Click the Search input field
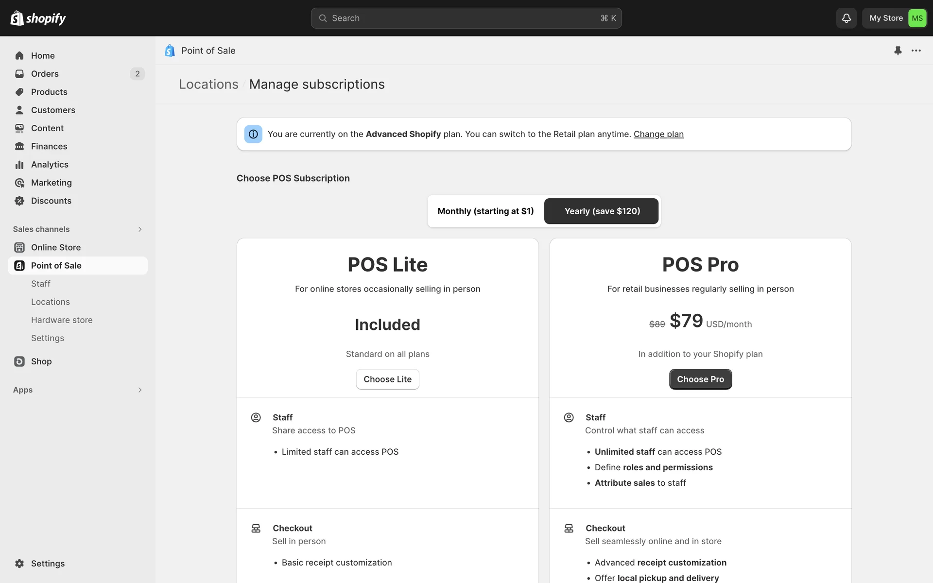This screenshot has height=583, width=933. 466,18
